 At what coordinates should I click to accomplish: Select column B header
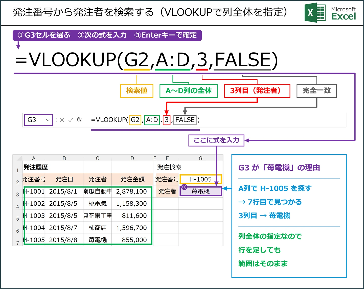point(64,158)
